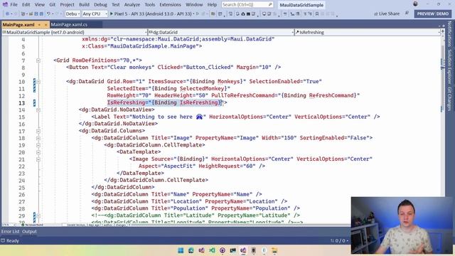The image size is (455, 256).
Task: Click the Save file toolbar icon
Action: tap(36, 14)
